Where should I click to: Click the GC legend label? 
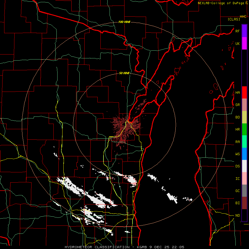[x=237, y=191]
